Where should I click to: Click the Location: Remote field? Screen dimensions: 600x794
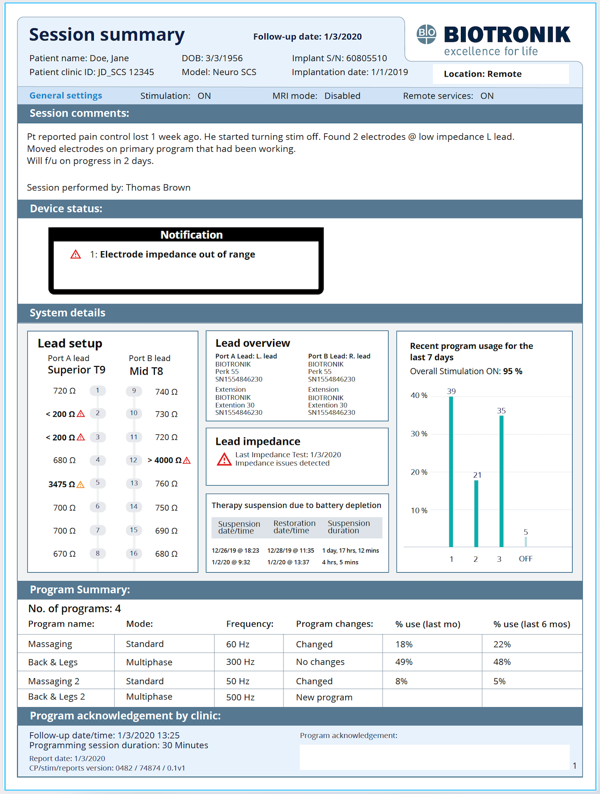click(501, 74)
